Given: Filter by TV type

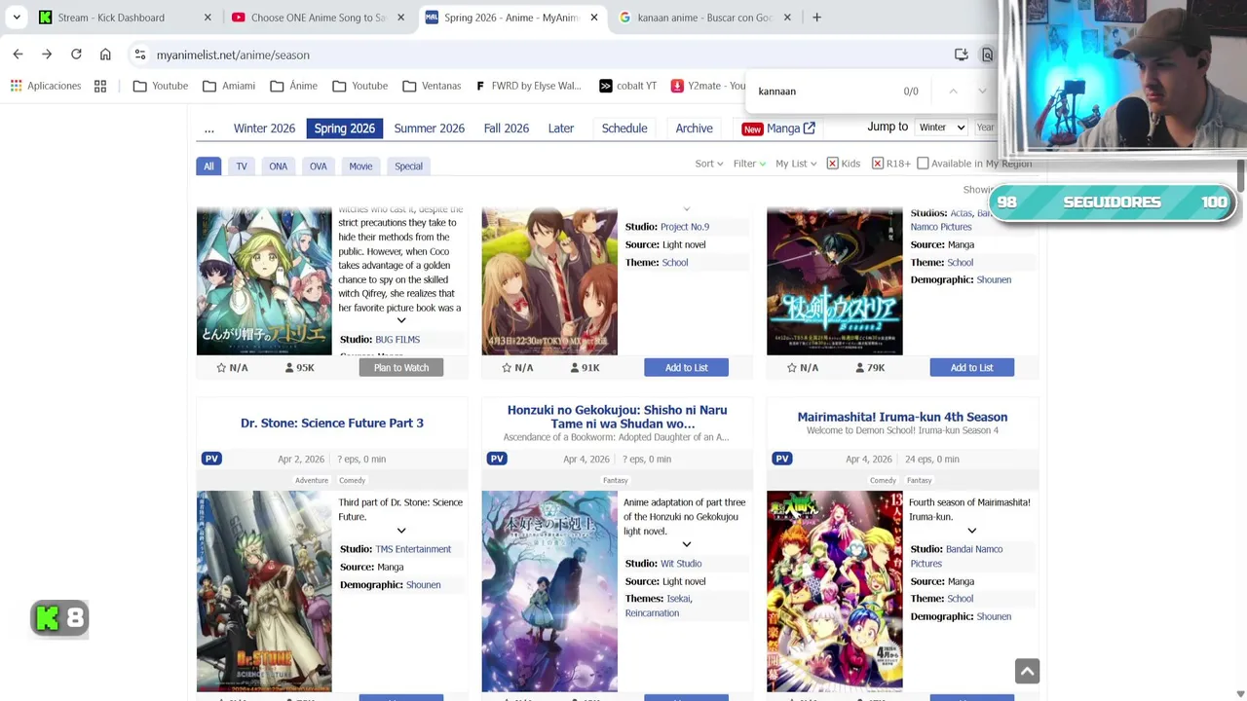Looking at the screenshot, I should click(x=242, y=166).
